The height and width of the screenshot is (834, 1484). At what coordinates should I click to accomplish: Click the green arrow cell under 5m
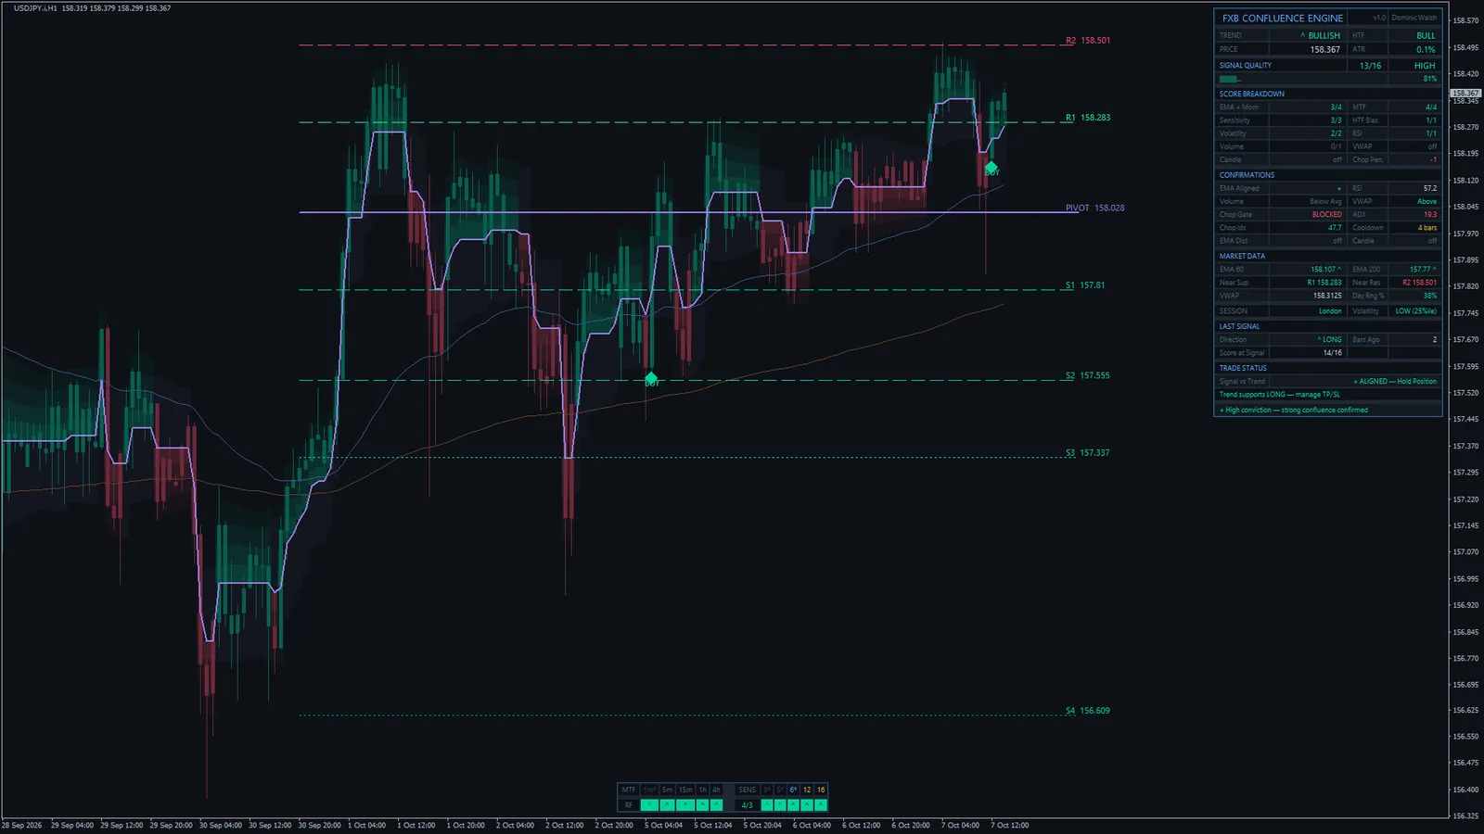pos(667,804)
